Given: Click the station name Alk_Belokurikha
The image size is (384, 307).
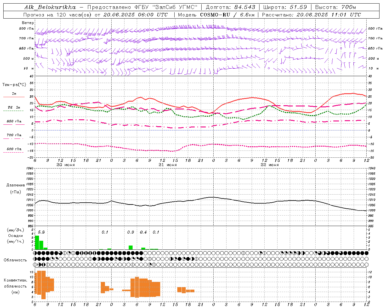Looking at the screenshot, I should click(x=50, y=7).
